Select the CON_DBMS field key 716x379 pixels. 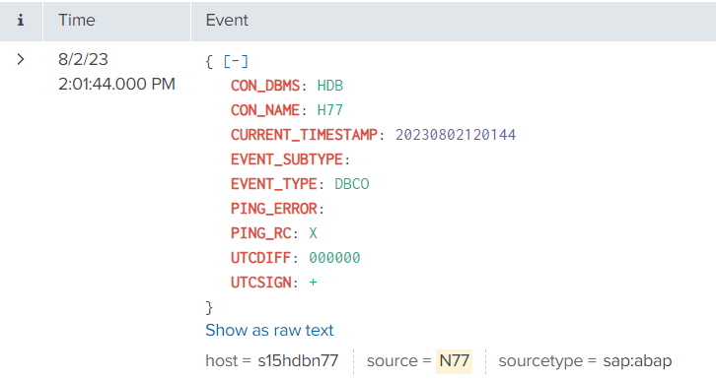265,86
